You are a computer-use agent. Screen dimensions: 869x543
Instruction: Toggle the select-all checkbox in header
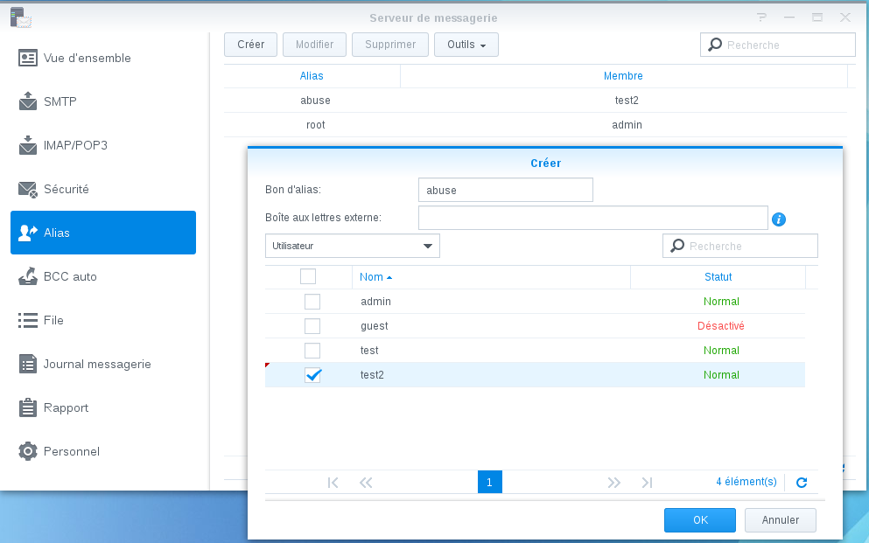[x=308, y=276]
